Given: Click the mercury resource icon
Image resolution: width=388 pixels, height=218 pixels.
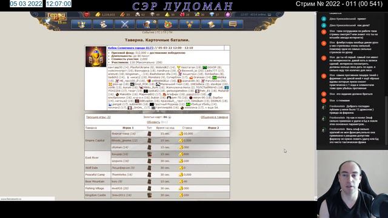Looking at the screenshot, I should click(x=152, y=15).
